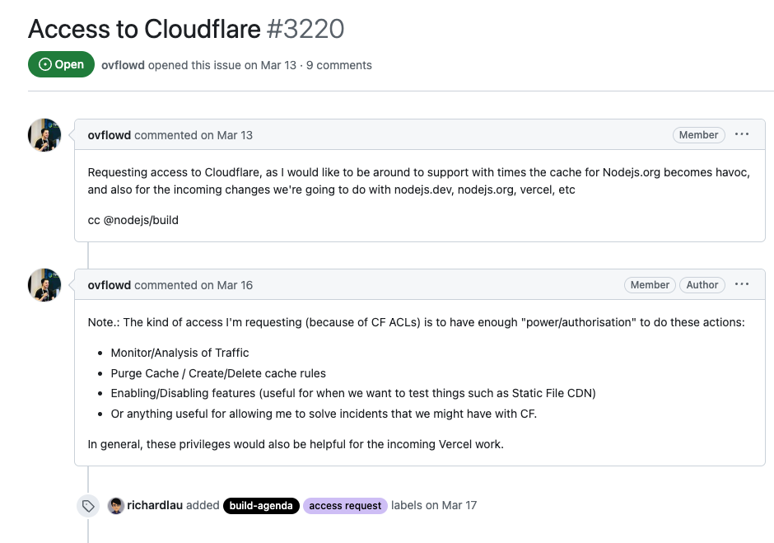
Task: Select the access request label
Action: click(x=345, y=505)
